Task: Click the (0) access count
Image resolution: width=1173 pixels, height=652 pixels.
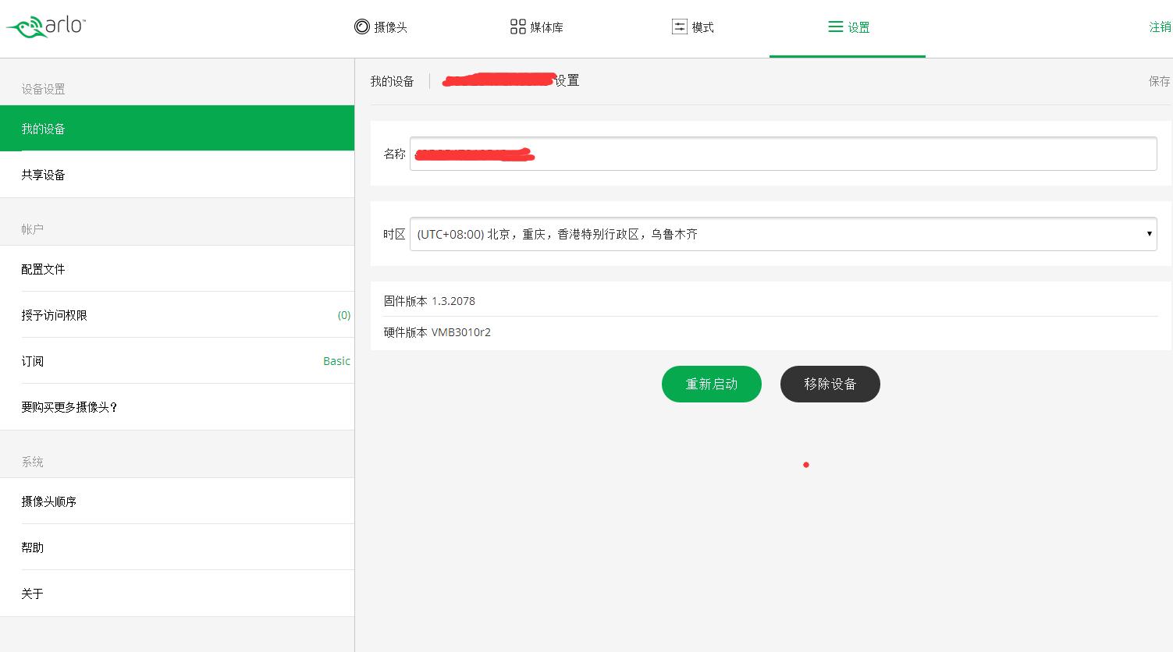Action: click(x=343, y=315)
